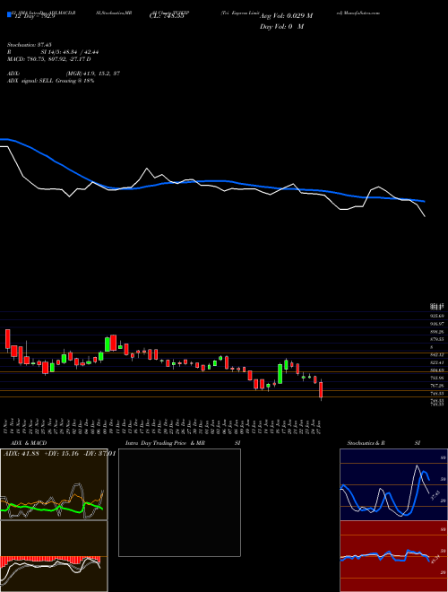Image resolution: width=448 pixels, height=592 pixels.
Task: Select the 'Stochastics: 37.43' reading
Action: click(30, 45)
